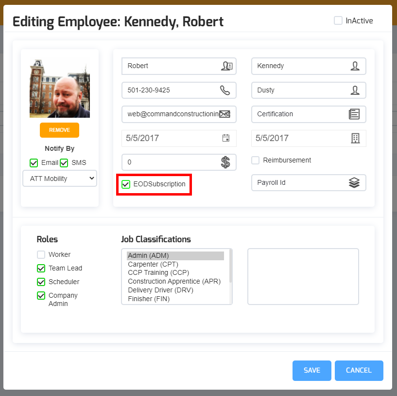Viewport: 397px width, 396px height.
Task: Click the envelope icon in email field
Action: pos(224,114)
